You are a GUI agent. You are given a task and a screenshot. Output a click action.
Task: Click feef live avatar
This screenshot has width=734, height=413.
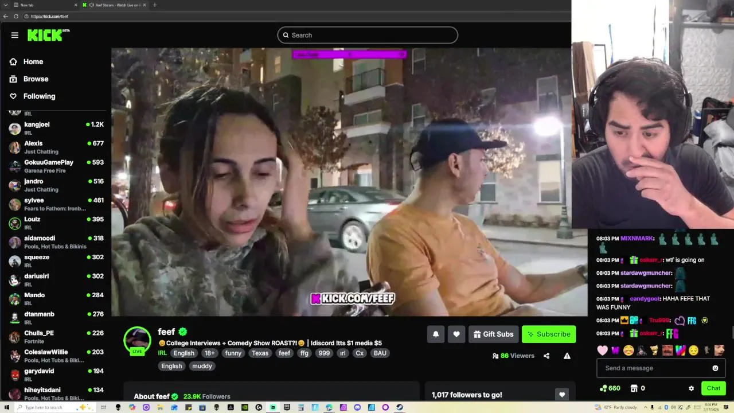pos(137,341)
